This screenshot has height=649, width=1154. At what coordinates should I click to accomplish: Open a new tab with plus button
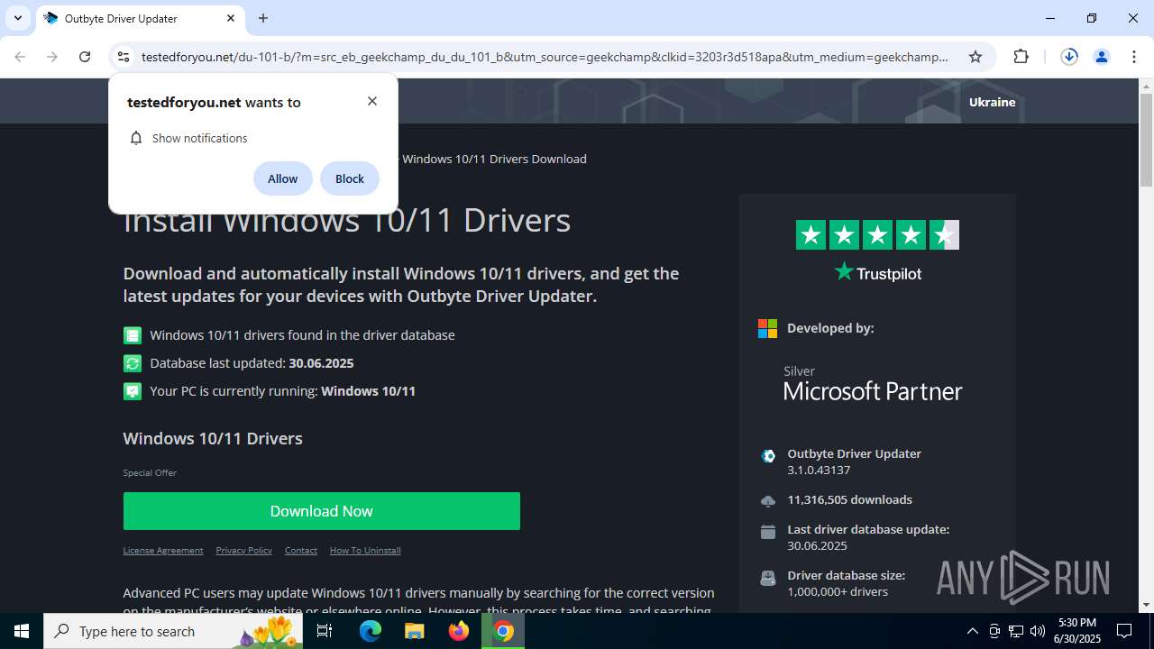click(263, 18)
